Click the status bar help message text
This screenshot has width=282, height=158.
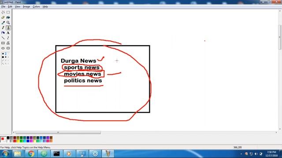26,147
